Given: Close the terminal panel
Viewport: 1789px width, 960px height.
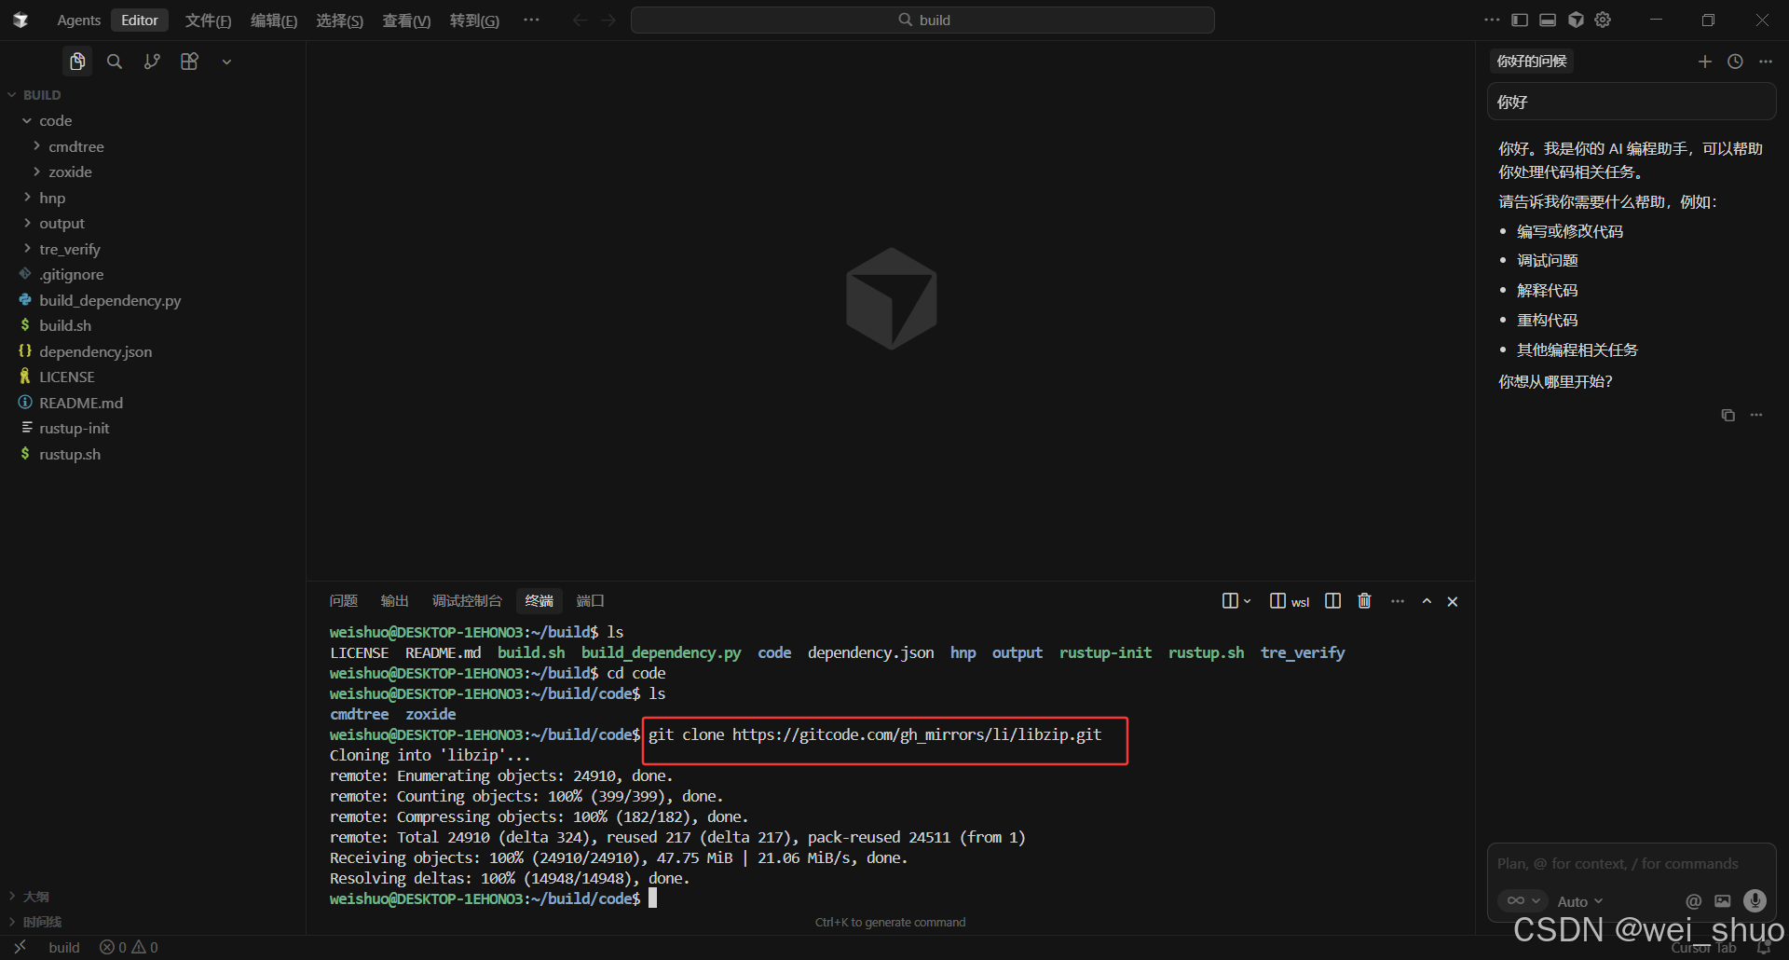Looking at the screenshot, I should 1453,602.
